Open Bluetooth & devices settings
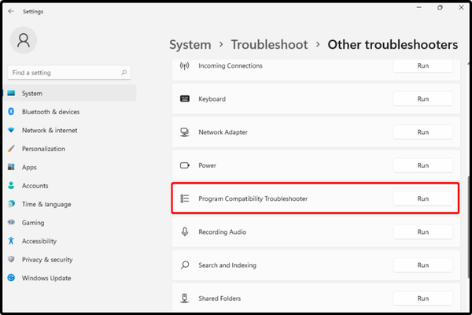 [50, 112]
